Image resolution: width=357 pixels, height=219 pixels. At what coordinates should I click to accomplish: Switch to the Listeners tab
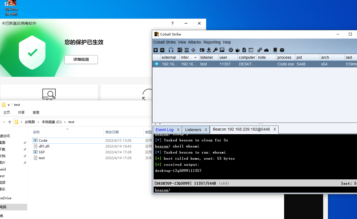[193, 129]
